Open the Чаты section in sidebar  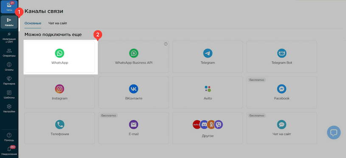tap(9, 7)
